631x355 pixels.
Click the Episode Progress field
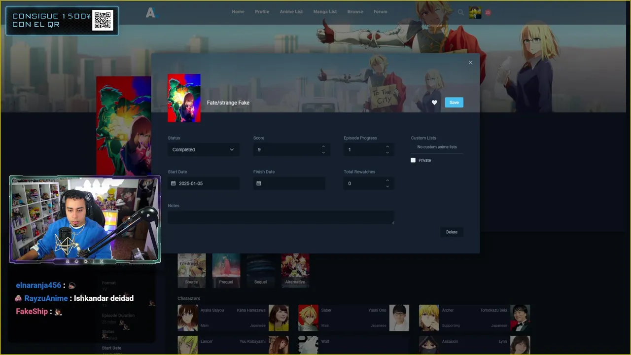tap(369, 149)
